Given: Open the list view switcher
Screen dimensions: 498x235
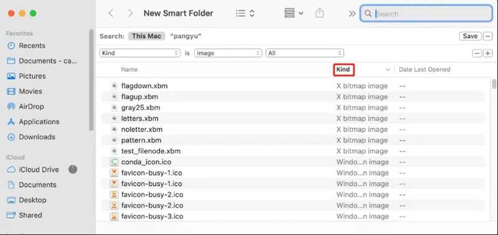Looking at the screenshot, I should coord(245,13).
